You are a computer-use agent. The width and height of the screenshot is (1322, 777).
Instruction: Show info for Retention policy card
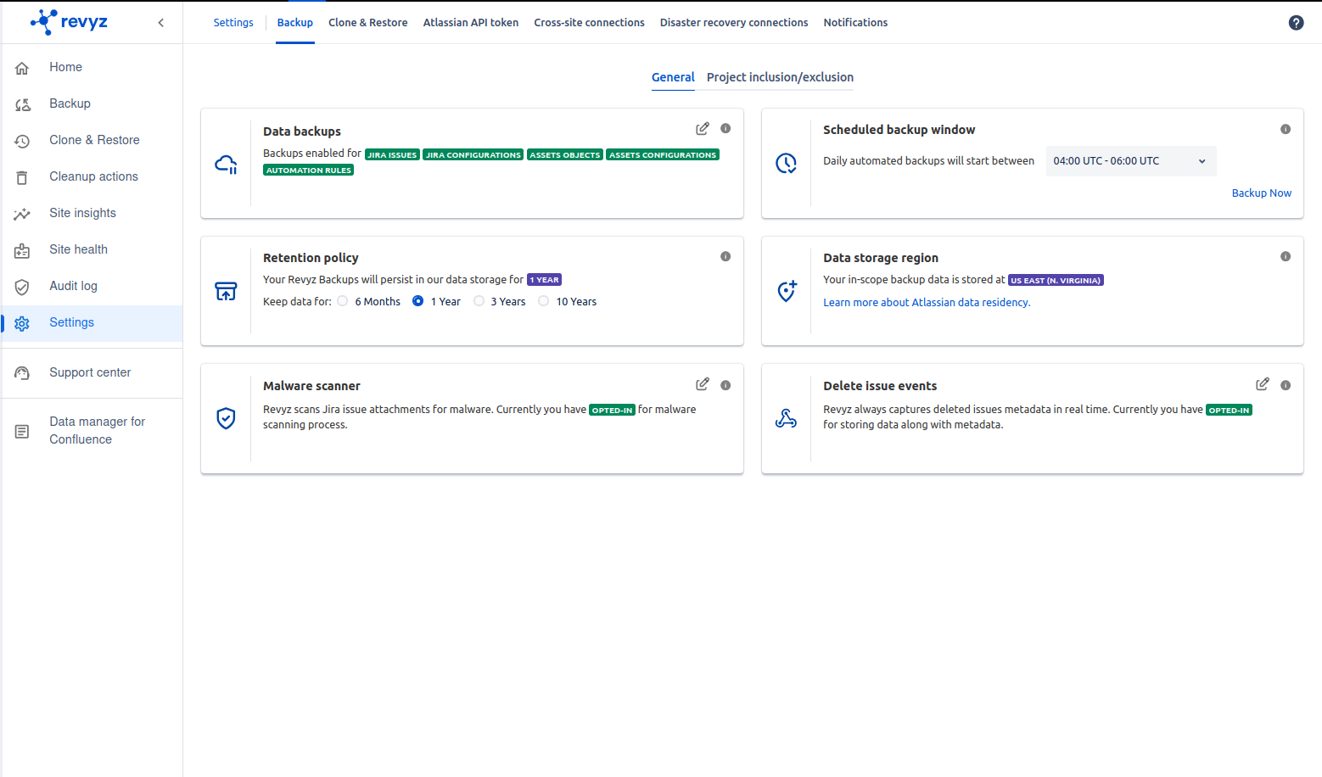click(x=725, y=256)
